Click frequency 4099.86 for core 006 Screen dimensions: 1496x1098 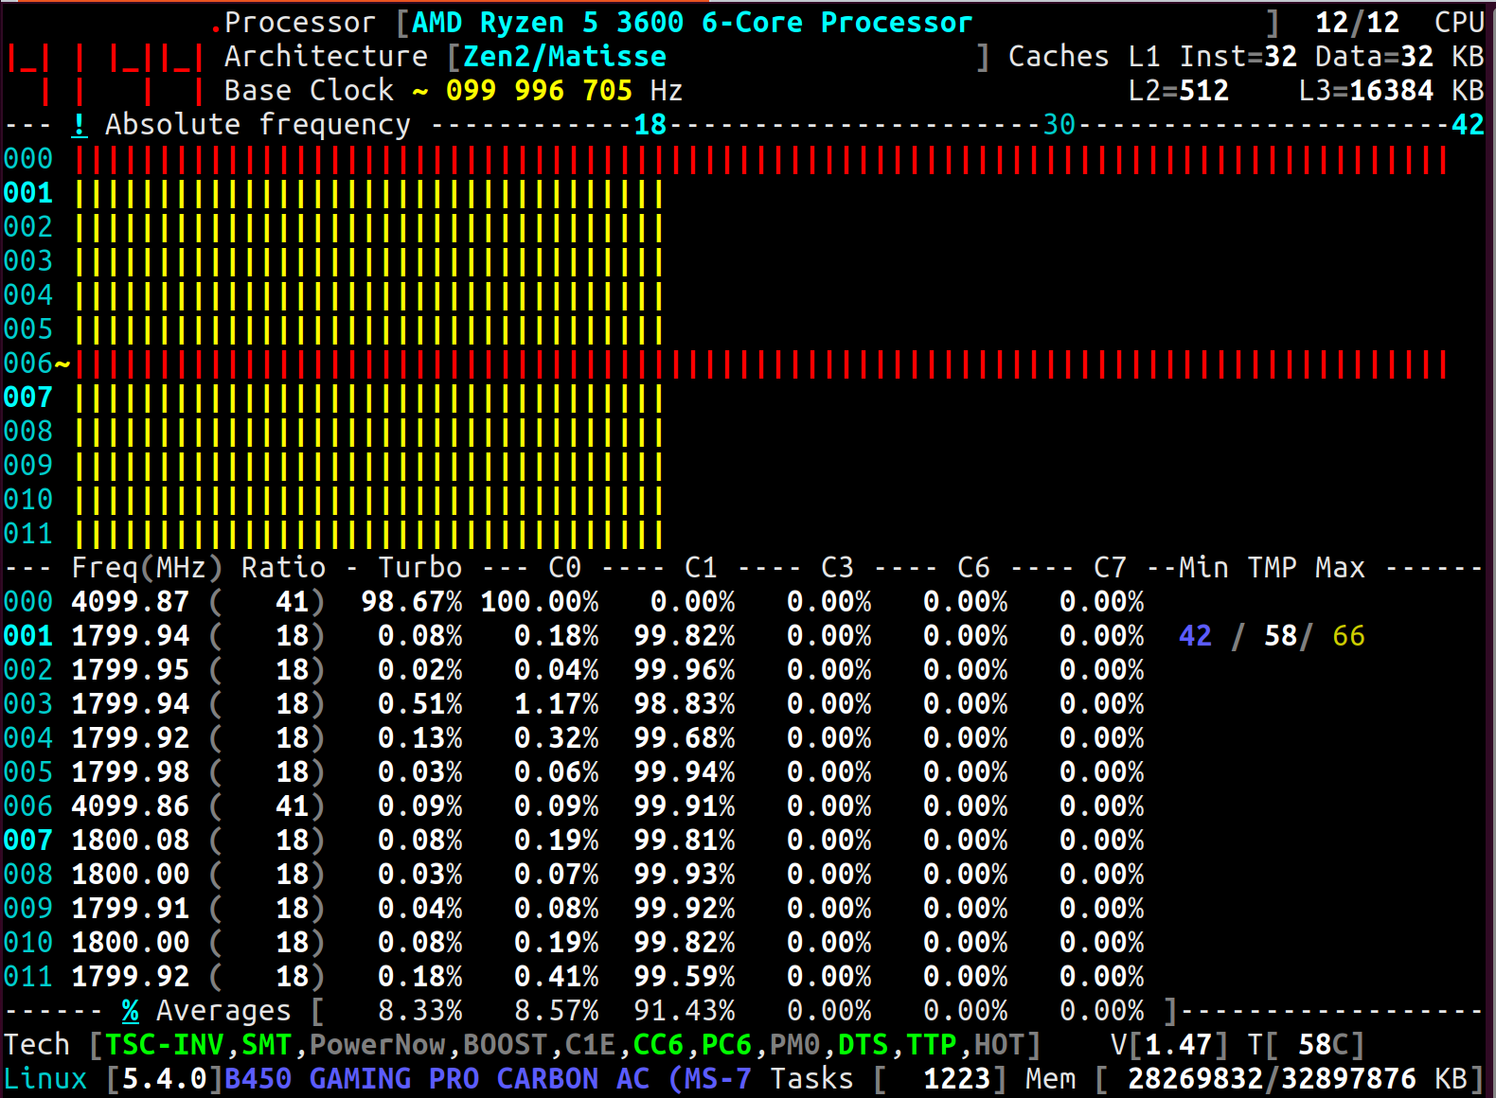[131, 806]
